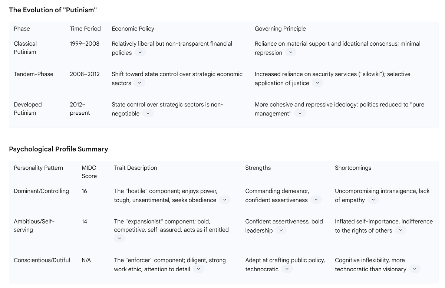The height and width of the screenshot is (288, 445).
Task: Expand chevron after 'minimal repression'
Action: pos(290,53)
